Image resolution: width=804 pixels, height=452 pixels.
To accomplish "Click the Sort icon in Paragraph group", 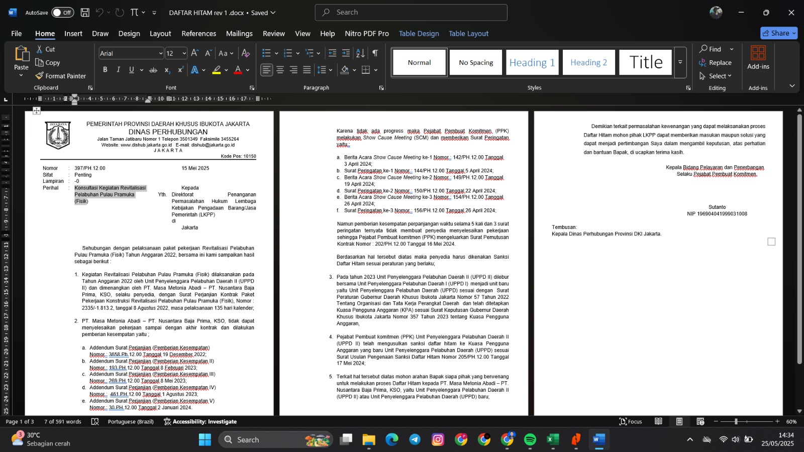I will [360, 53].
